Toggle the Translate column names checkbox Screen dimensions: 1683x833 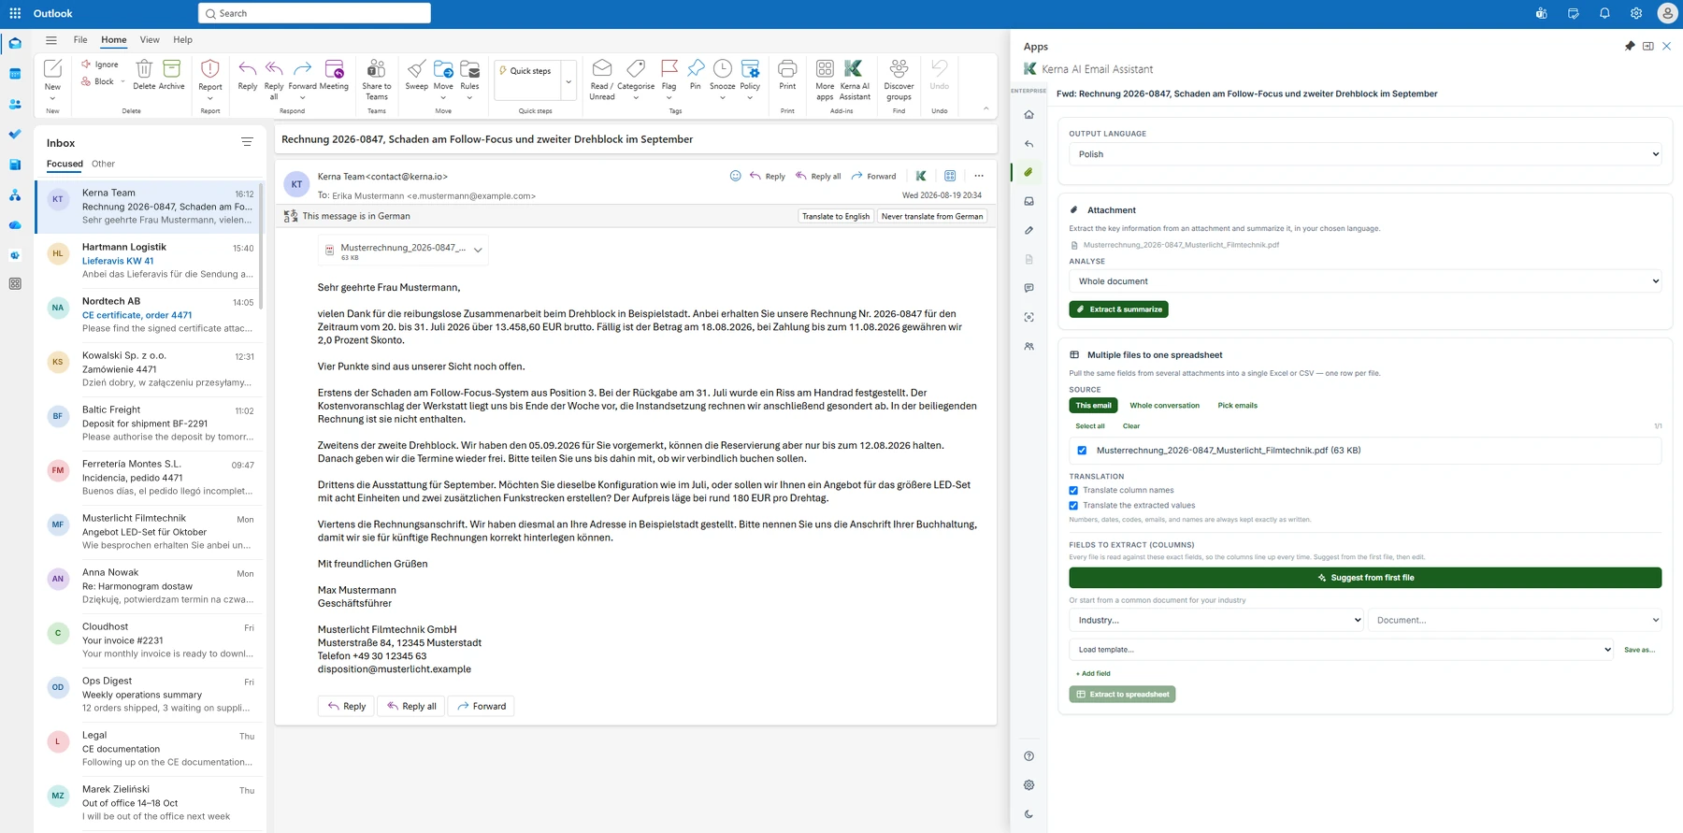tap(1073, 490)
